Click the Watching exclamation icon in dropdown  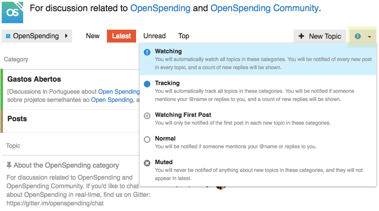coord(147,52)
